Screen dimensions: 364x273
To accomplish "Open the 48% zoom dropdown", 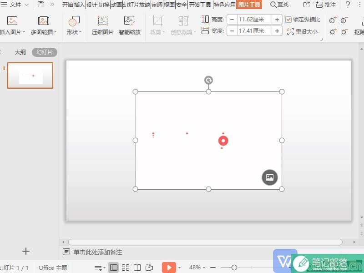I will tap(197, 268).
